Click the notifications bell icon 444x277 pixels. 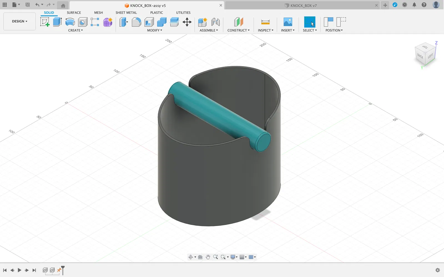coord(414,5)
